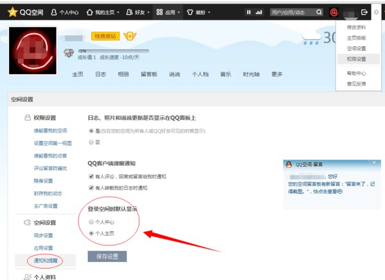Open the 谁能看我的空间 sidebar link
Image resolution: width=385 pixels, height=280 pixels.
pyautogui.click(x=50, y=131)
